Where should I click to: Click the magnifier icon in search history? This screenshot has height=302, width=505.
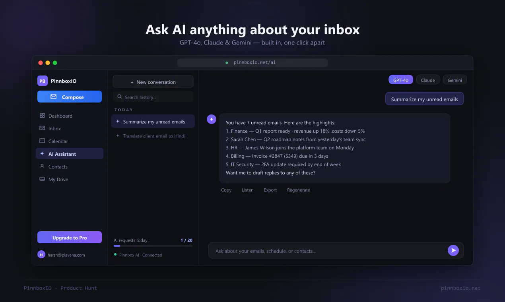[119, 97]
